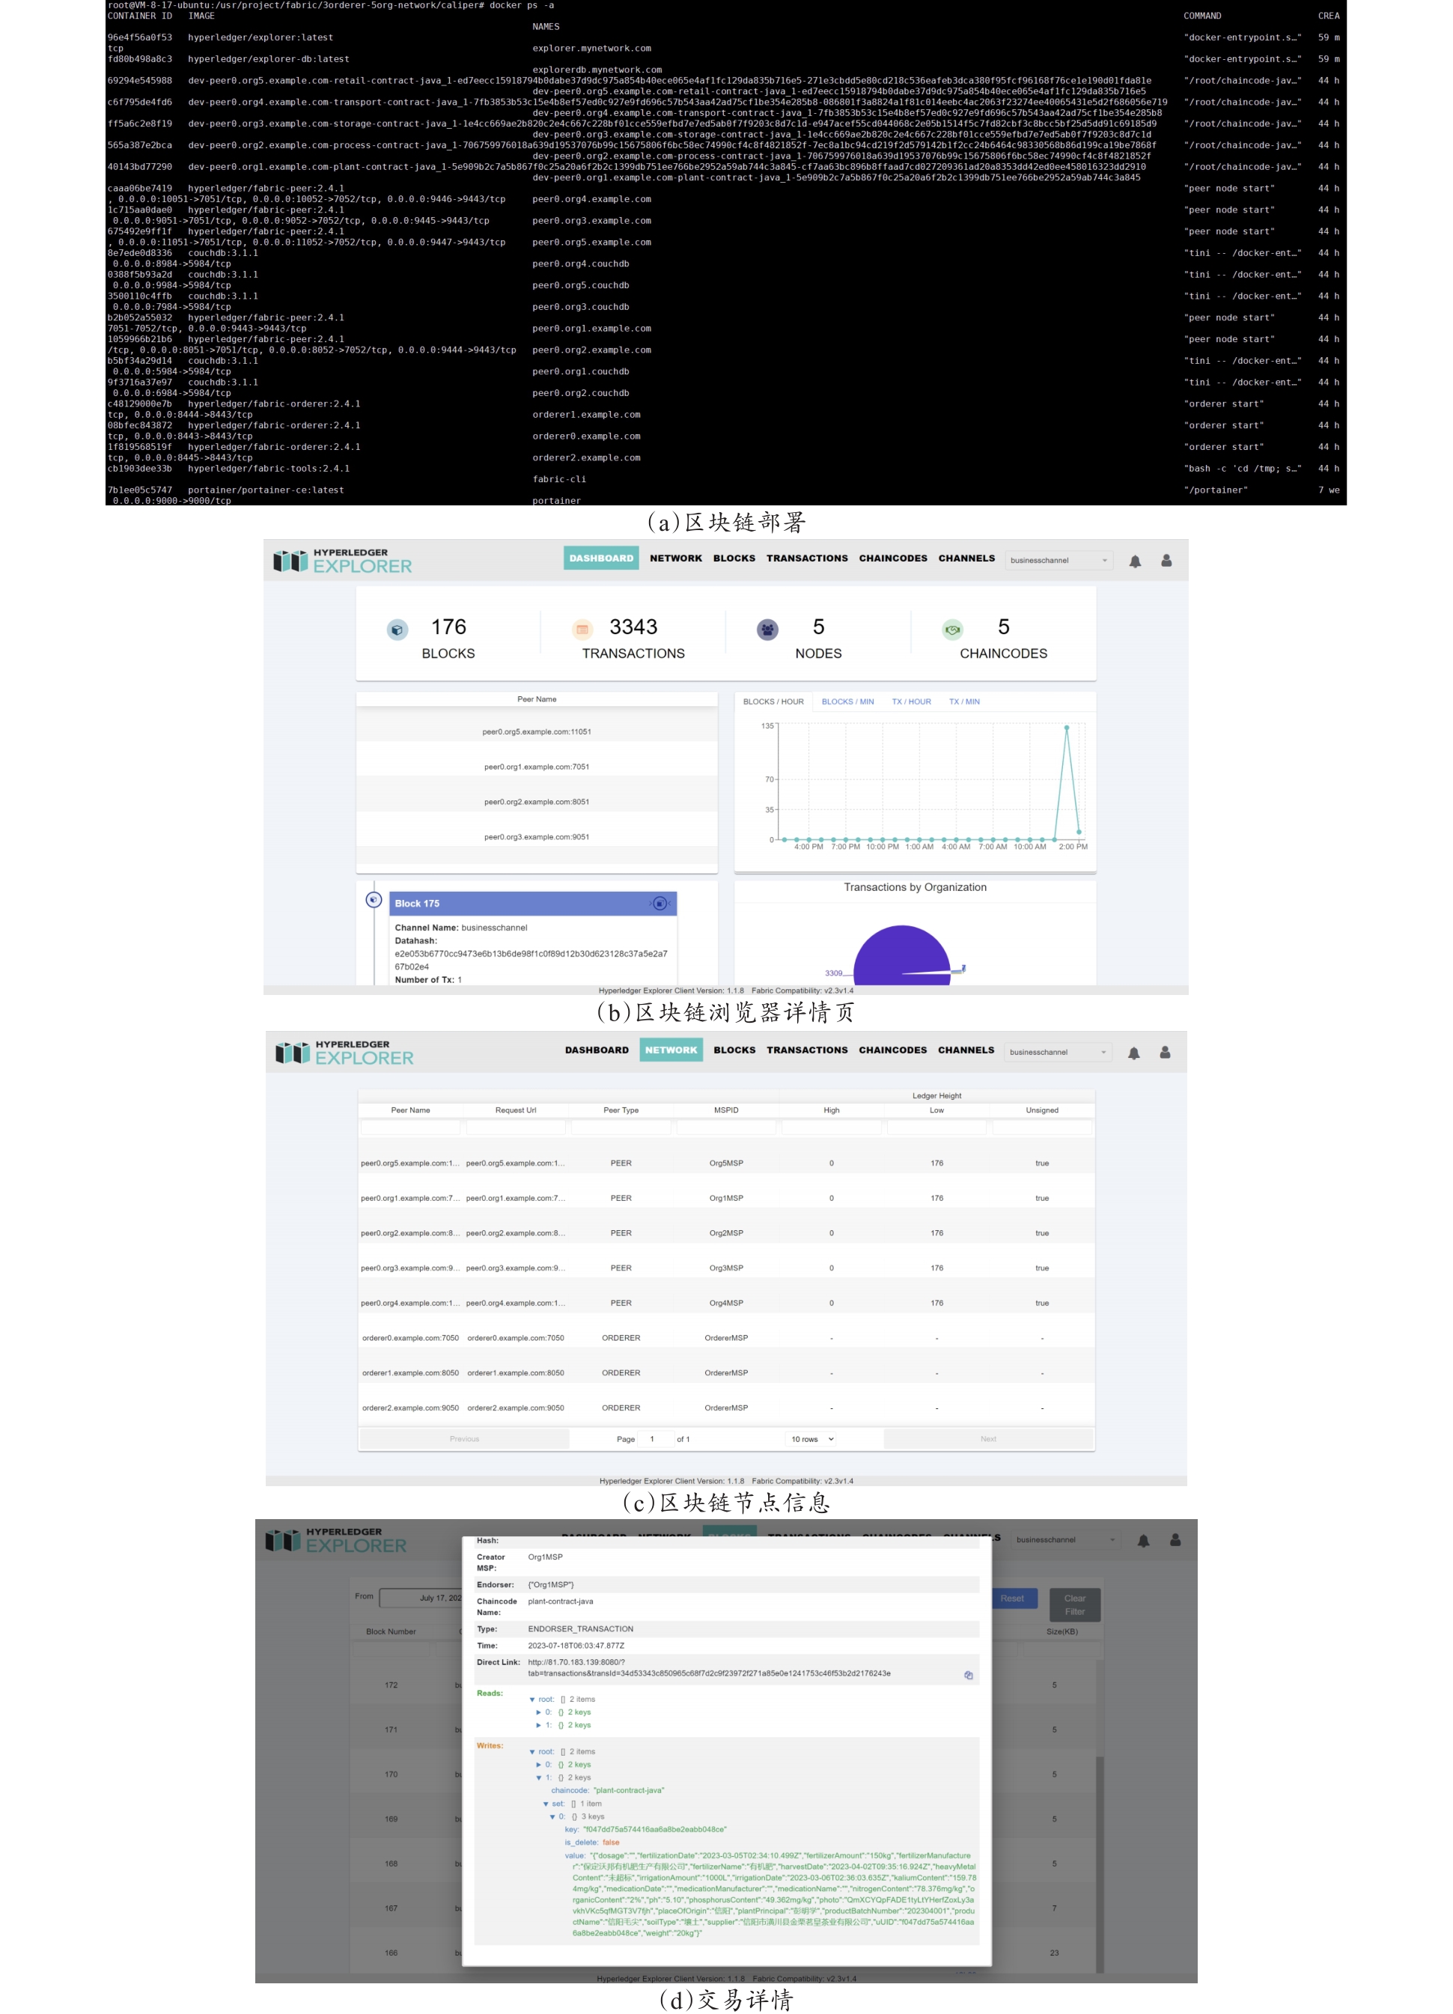The image size is (1453, 2014).
Task: Collapse the set node under Writes
Action: click(546, 1804)
